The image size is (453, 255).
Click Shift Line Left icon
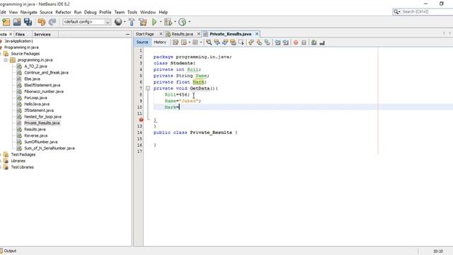click(277, 42)
